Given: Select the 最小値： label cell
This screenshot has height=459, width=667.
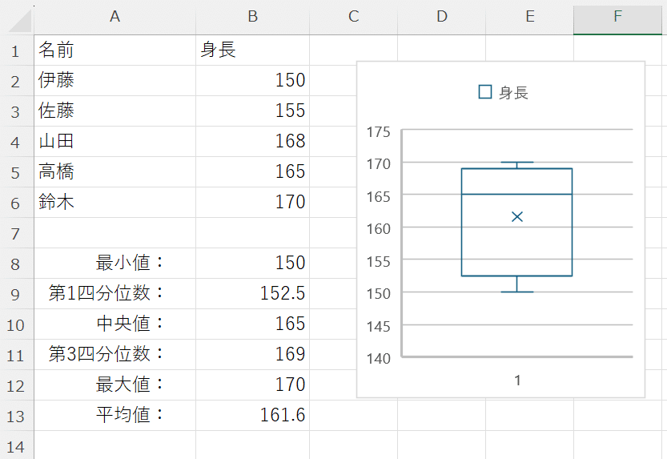Looking at the screenshot, I should coord(115,264).
